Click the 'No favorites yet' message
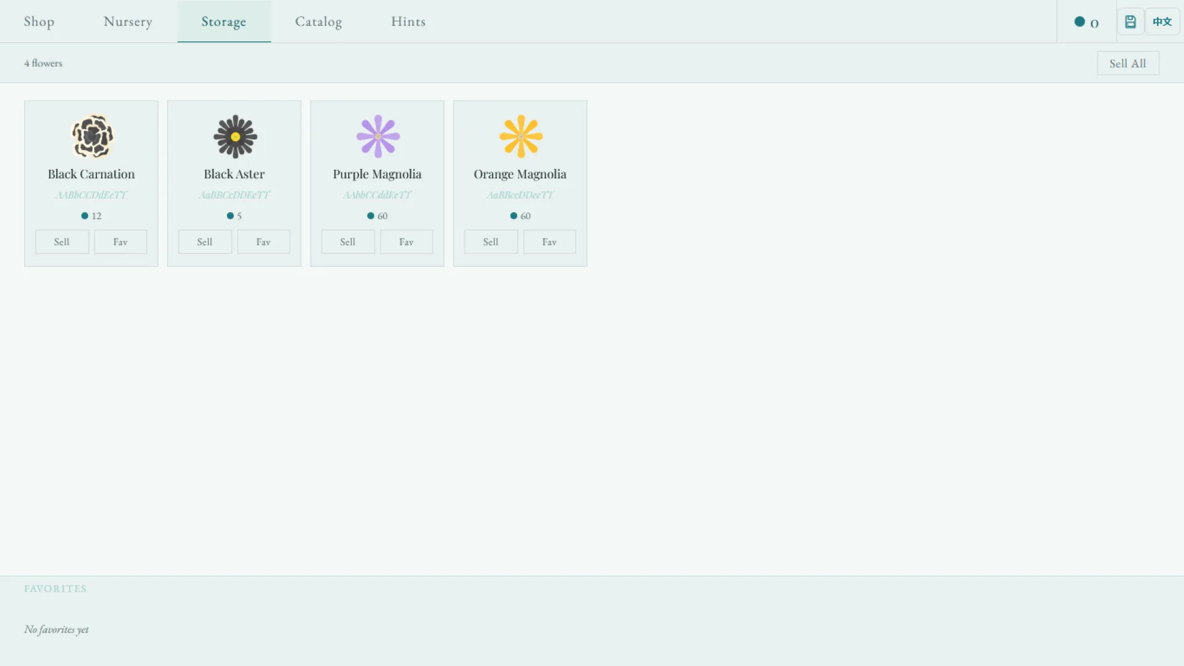 click(56, 630)
